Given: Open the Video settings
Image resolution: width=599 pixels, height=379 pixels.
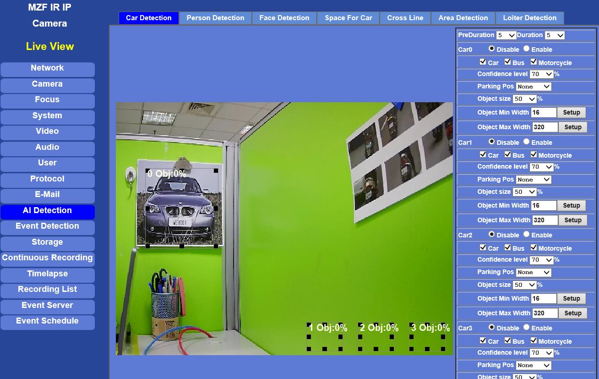Looking at the screenshot, I should click(x=48, y=132).
